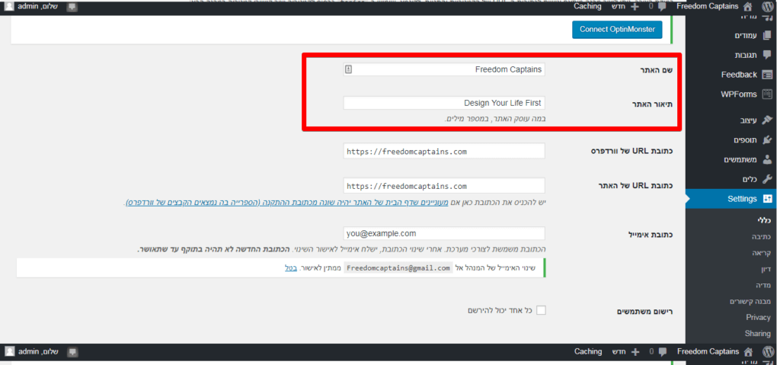Viewport: 780px width, 365px height.
Task: Click the notification bubble icon beside שלום, admin in the upper bar
Action: (x=72, y=7)
